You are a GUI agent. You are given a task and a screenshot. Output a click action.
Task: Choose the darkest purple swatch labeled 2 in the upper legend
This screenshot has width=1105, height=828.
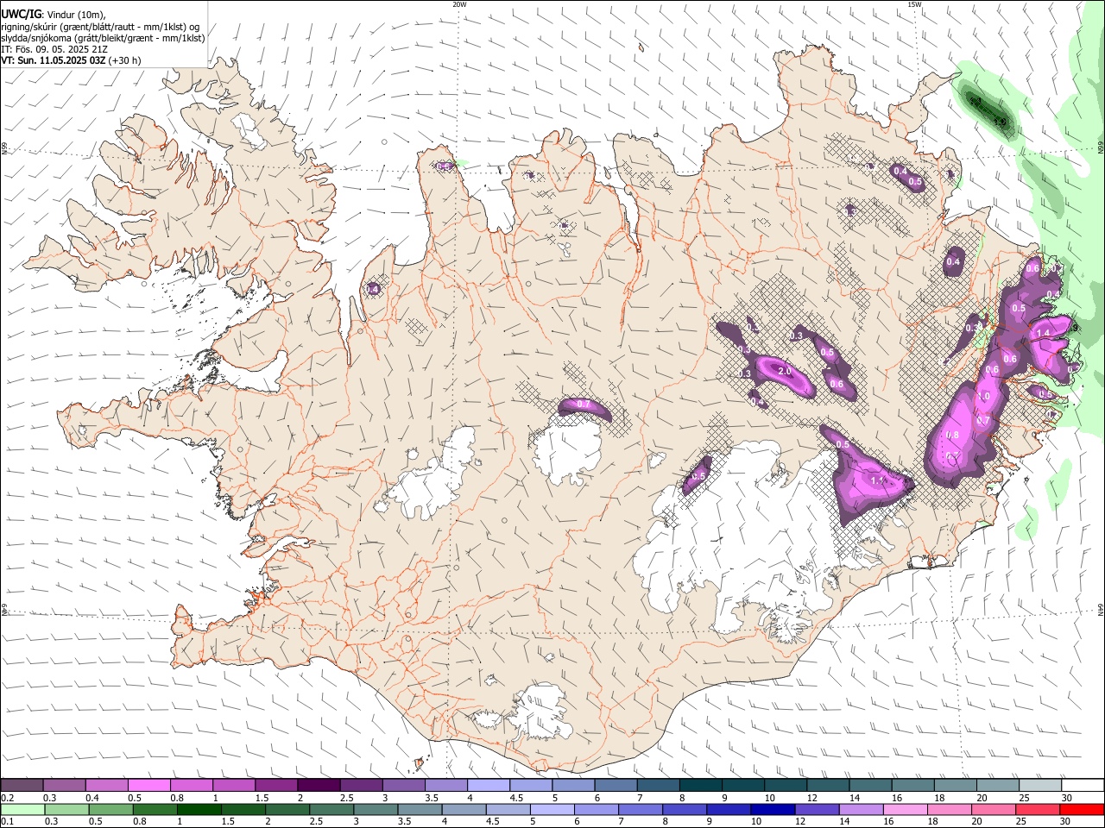[x=319, y=786]
